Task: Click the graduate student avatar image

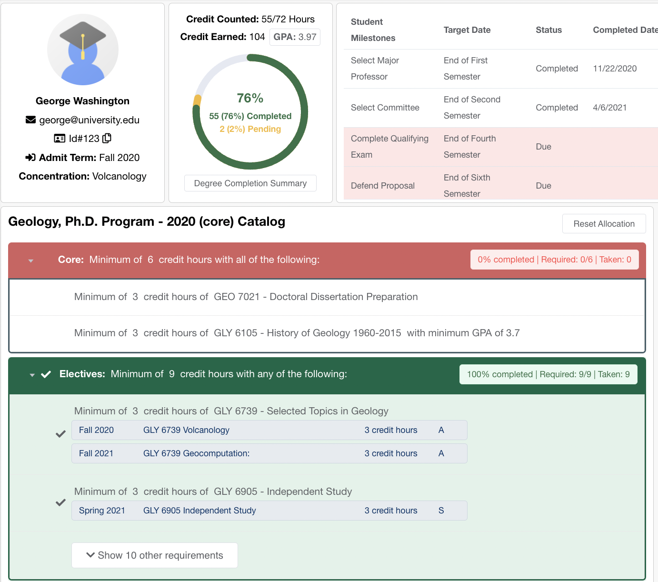Action: (83, 50)
